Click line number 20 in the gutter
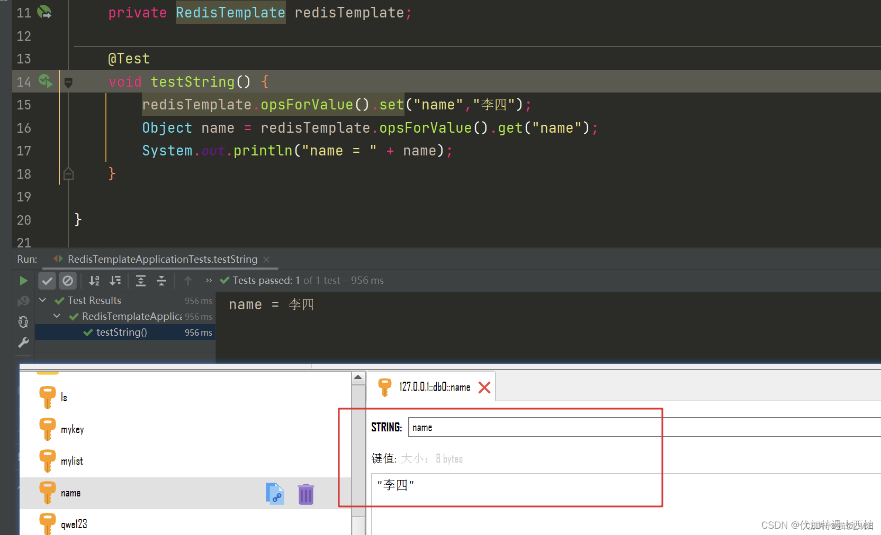The width and height of the screenshot is (881, 535). pos(24,220)
